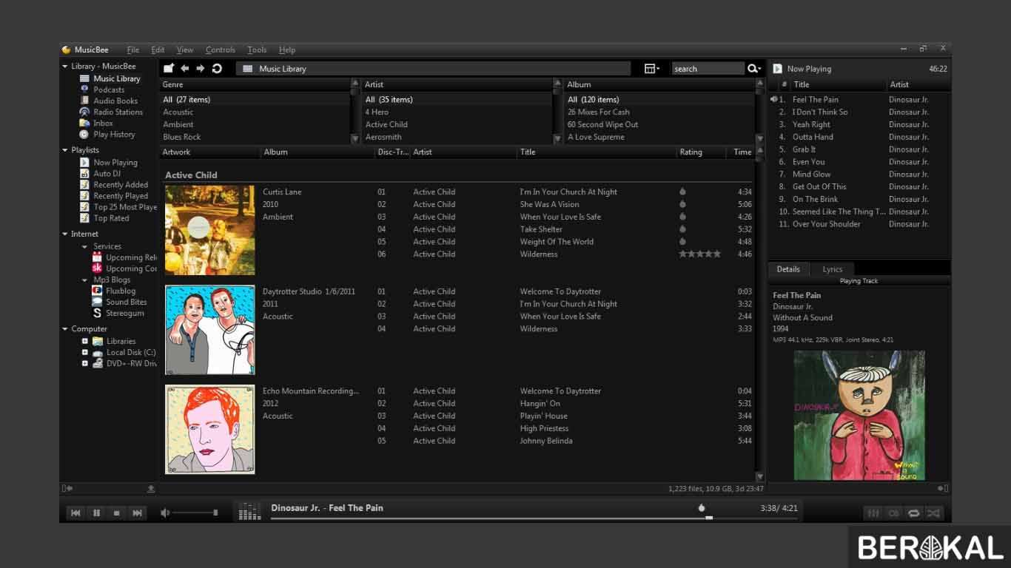
Task: Toggle last.fm scrobbling button
Action: pyautogui.click(x=894, y=513)
